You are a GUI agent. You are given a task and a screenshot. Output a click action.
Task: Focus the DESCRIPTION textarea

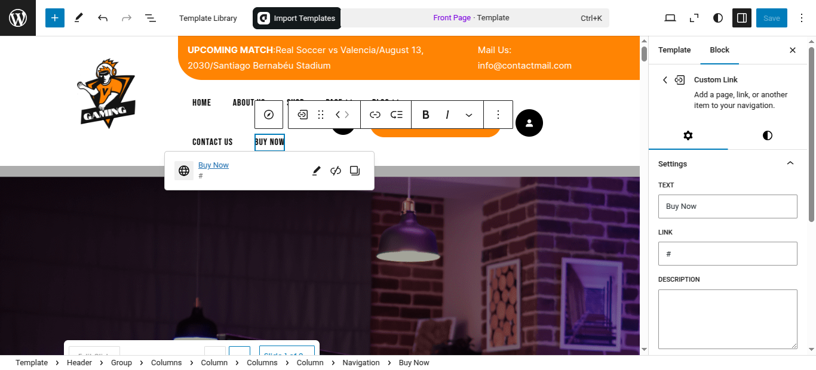[x=728, y=319]
